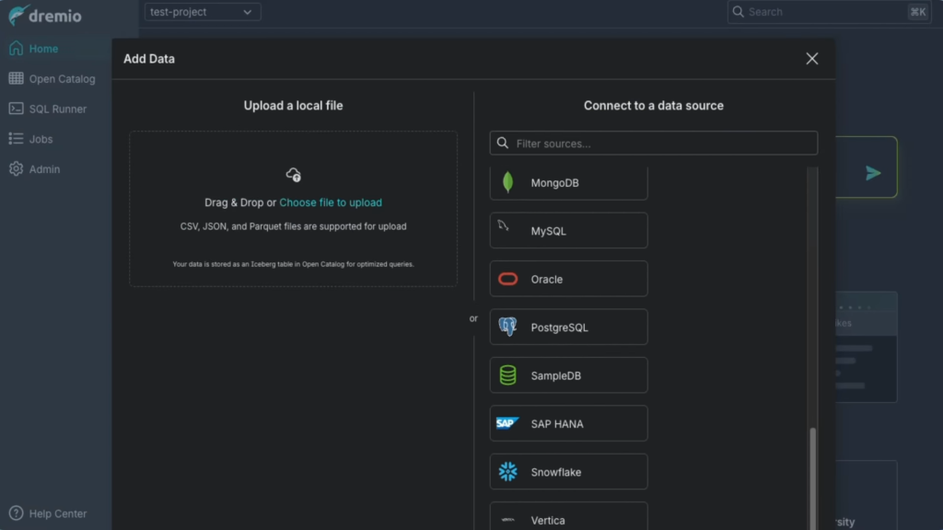Select the SampleDB database icon
The image size is (943, 530).
(x=508, y=375)
